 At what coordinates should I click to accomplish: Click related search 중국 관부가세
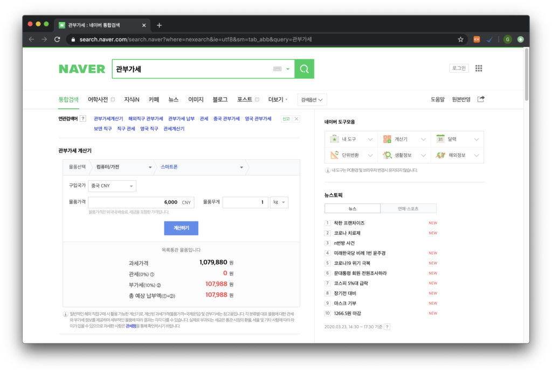(226, 119)
